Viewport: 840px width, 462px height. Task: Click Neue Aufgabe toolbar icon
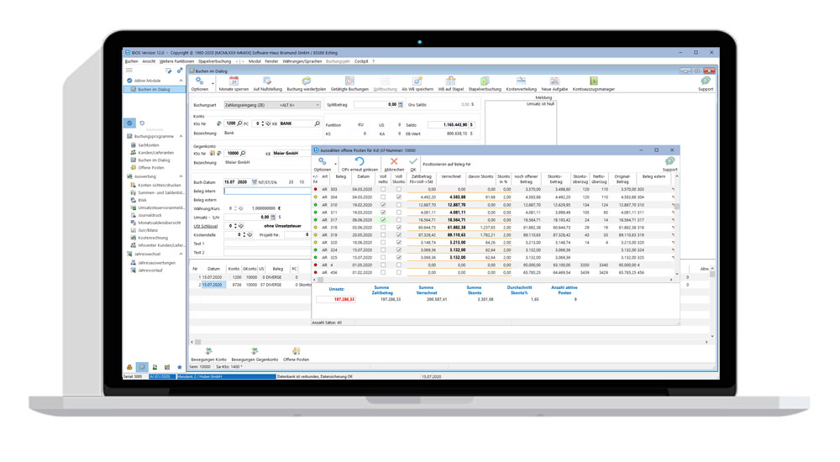554,81
